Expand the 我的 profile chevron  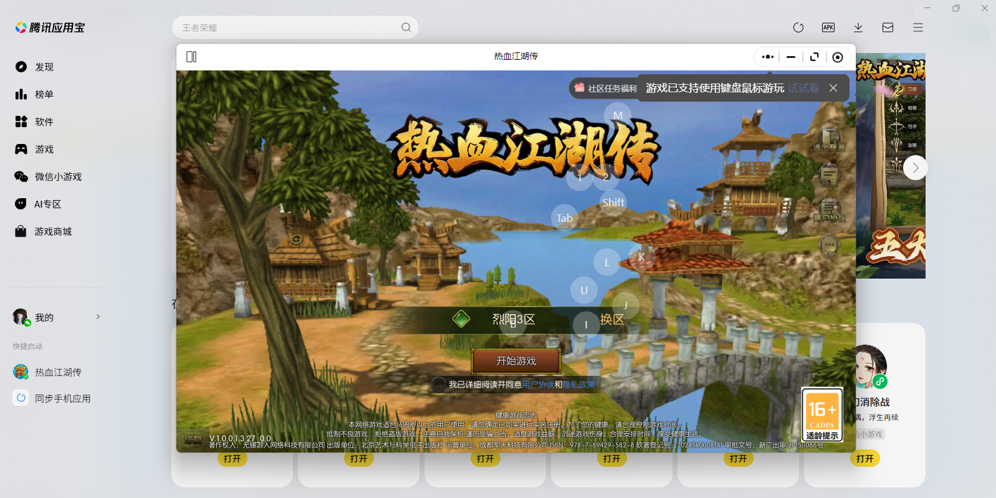pos(98,317)
